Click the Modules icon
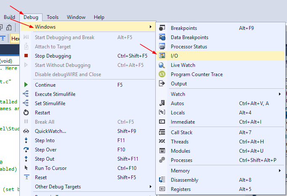This screenshot has width=287, height=196. (x=162, y=151)
